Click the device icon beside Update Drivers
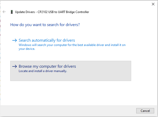 pyautogui.click(x=12, y=12)
